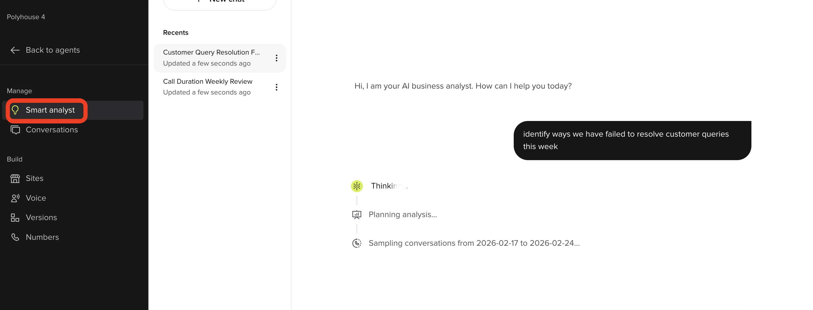Click the Numbers phone icon
Image resolution: width=813 pixels, height=310 pixels.
point(15,237)
